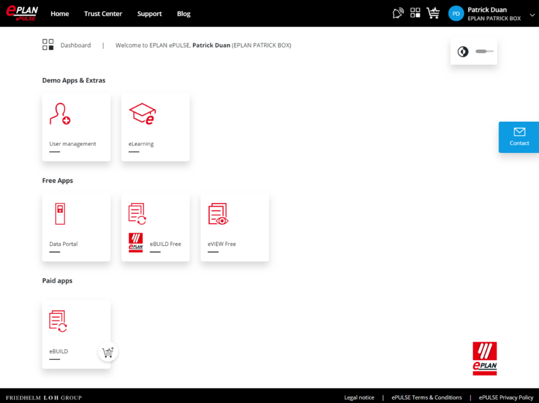Open the User management icon
Viewport: 539px width, 403px height.
point(60,114)
